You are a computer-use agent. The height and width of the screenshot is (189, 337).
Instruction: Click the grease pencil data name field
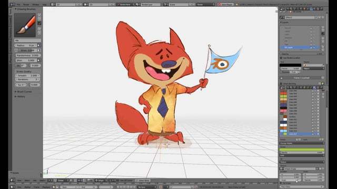(300, 17)
